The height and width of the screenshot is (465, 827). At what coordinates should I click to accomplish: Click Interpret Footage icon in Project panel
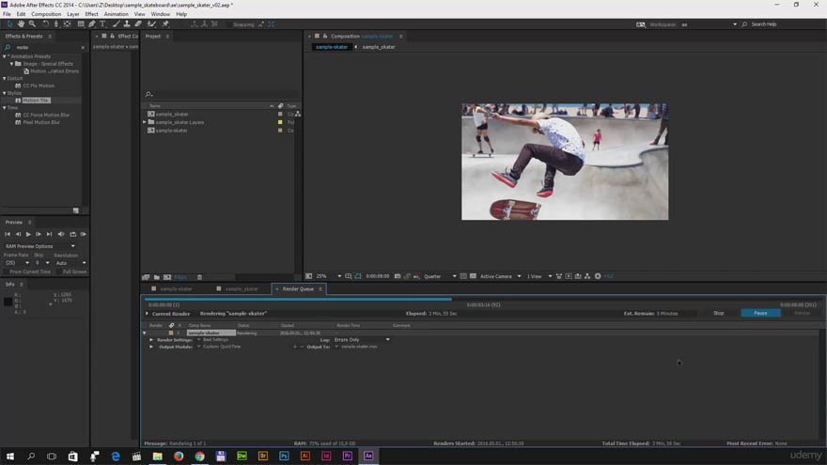[146, 277]
